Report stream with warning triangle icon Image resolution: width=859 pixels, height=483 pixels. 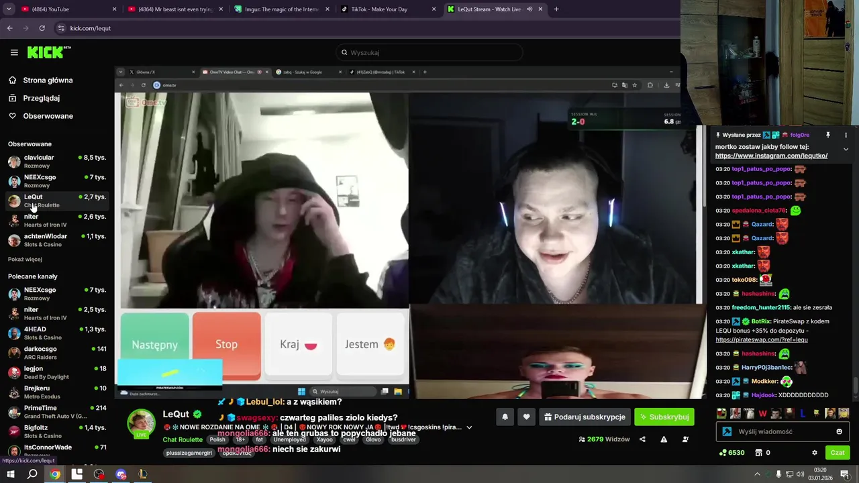pos(664,439)
